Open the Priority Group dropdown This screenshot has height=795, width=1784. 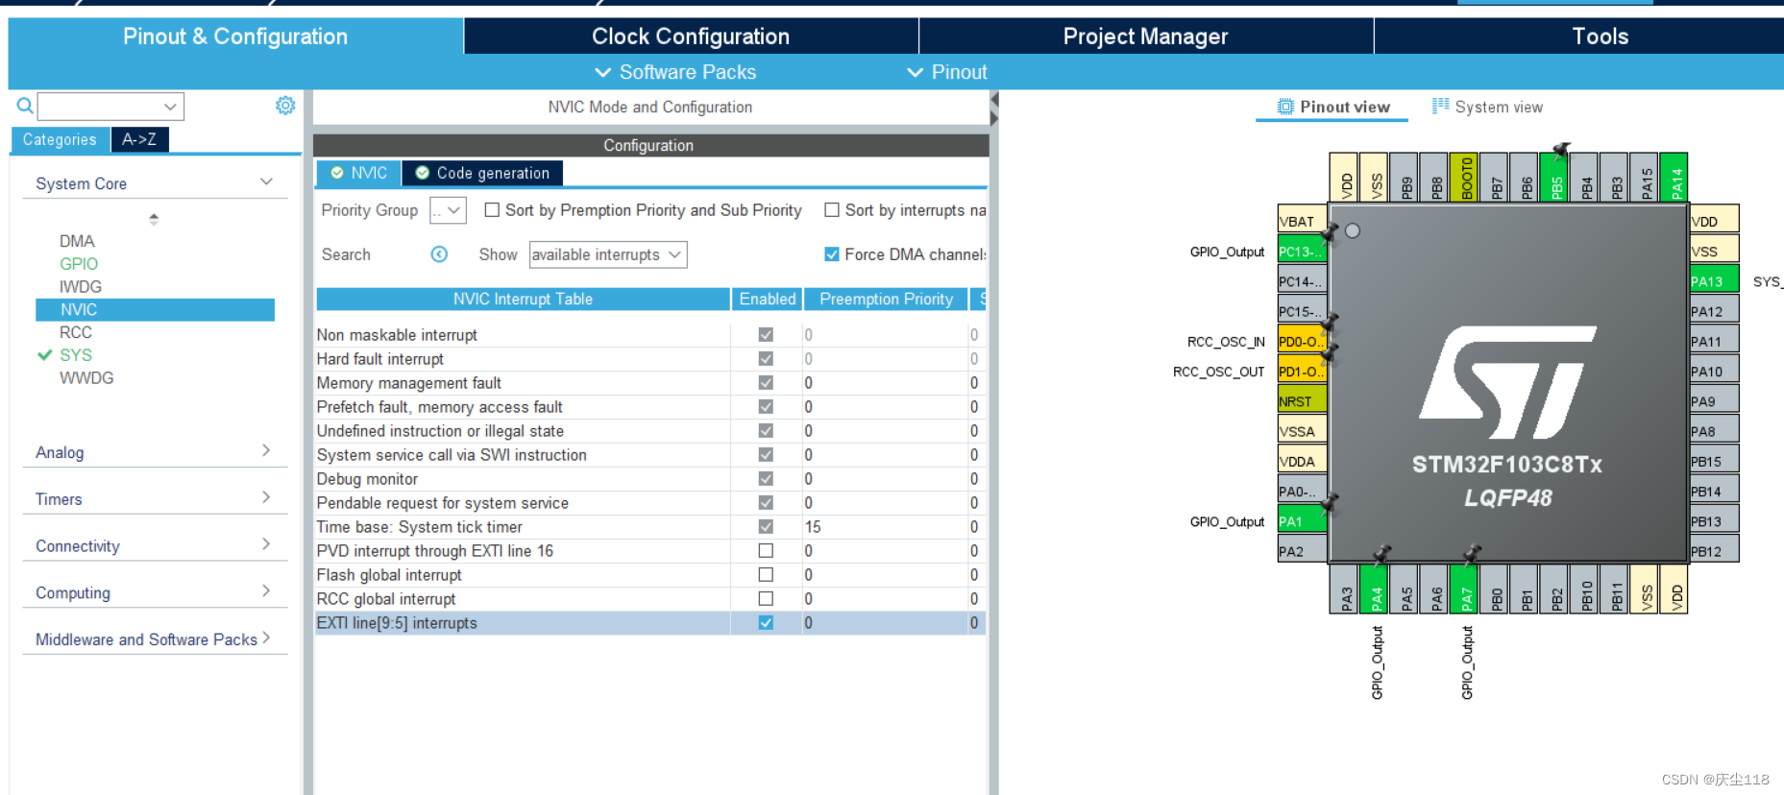coord(448,210)
